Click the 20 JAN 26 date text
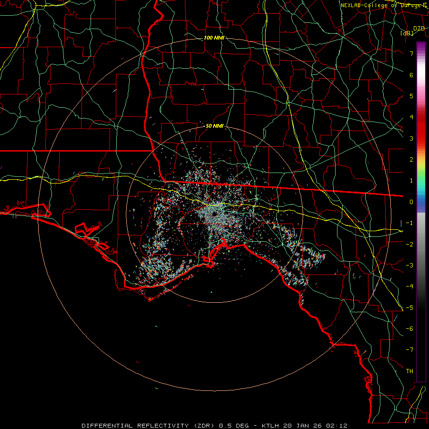 (302, 426)
